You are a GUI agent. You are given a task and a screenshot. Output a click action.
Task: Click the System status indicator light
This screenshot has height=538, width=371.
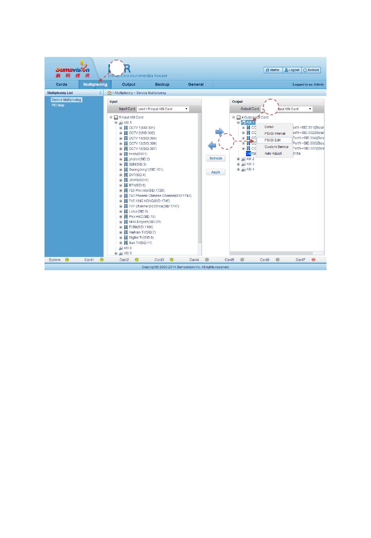coord(67,260)
